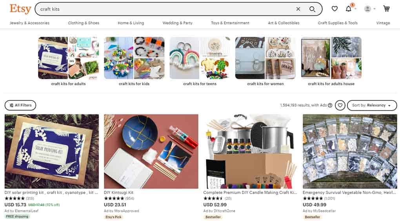The width and height of the screenshot is (400, 221).
Task: Select the Home & Living category
Action: [131, 23]
